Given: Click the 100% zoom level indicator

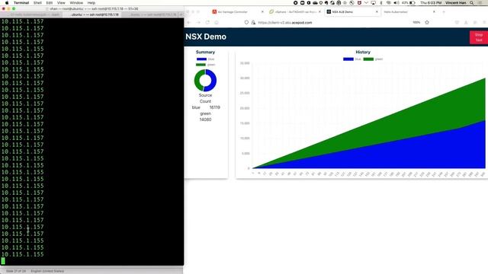Looking at the screenshot, I should point(416,22).
